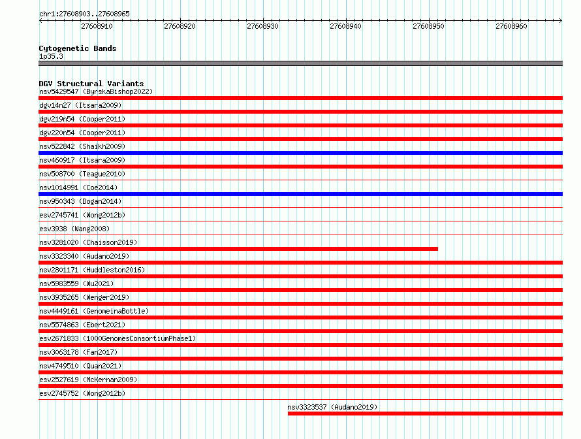Click the chr1:27608903..27608965 region label
Viewport: 581px width, 439px height.
click(84, 14)
